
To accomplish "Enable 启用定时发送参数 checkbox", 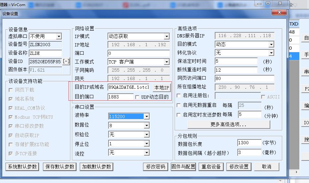I will 179,115.
